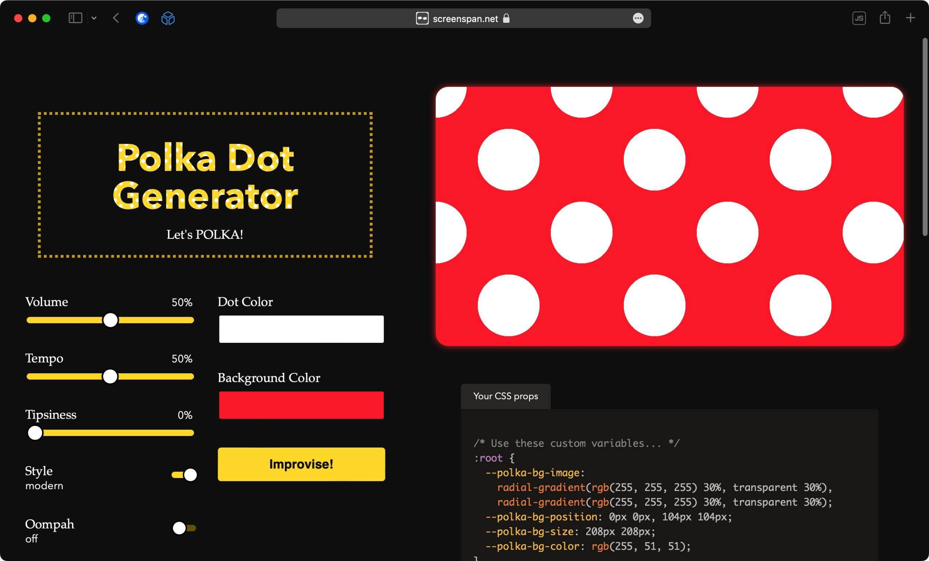Click the polka dot preview panel
Screen dimensions: 929x561
tap(670, 216)
